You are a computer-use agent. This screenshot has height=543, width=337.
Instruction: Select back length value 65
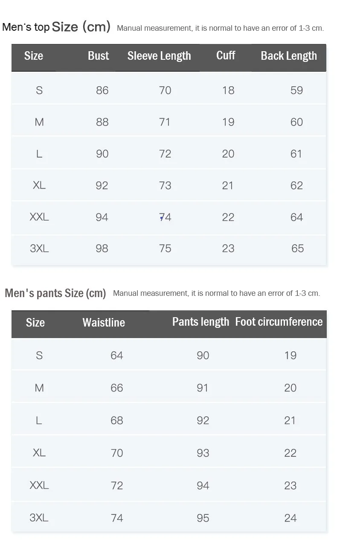coord(297,248)
